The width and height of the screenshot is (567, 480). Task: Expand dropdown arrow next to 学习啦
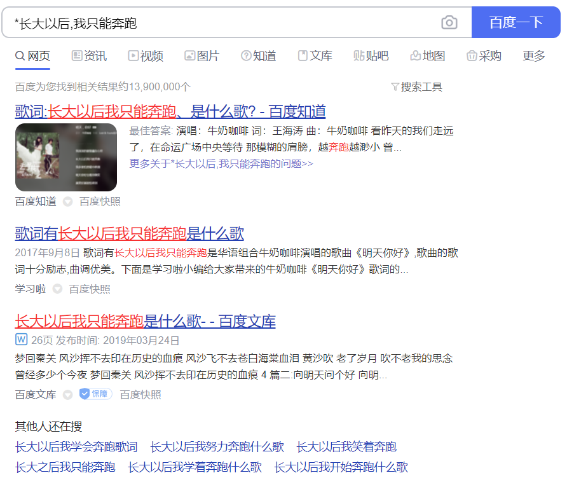57,289
